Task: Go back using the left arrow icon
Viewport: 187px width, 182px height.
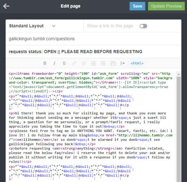Action: tap(6, 6)
